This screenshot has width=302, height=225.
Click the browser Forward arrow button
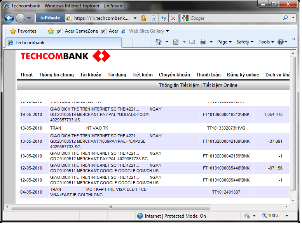20,18
